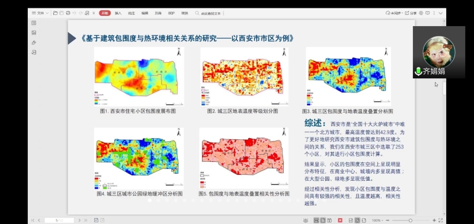
Task: Open the 100% zoom level dropdown
Action: point(377,220)
